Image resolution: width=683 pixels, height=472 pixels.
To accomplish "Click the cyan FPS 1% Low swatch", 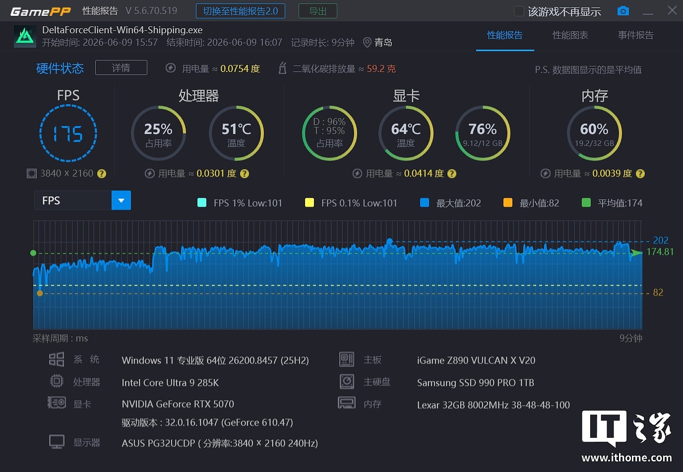I will 202,202.
